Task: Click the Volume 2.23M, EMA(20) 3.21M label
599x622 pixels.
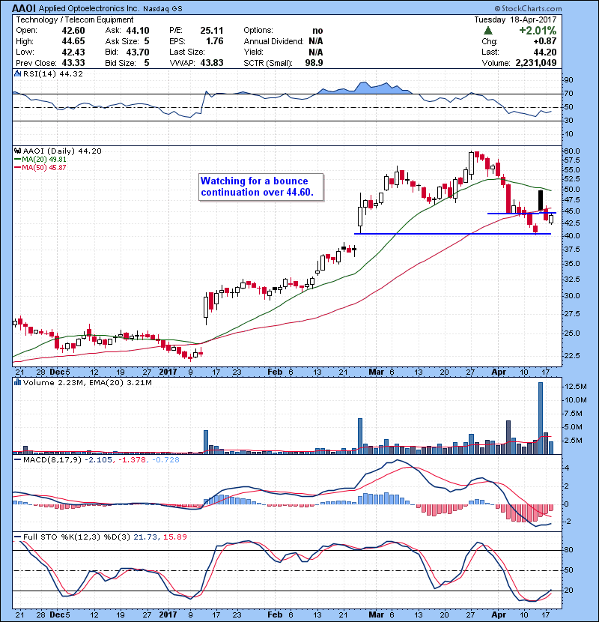Action: pos(87,383)
